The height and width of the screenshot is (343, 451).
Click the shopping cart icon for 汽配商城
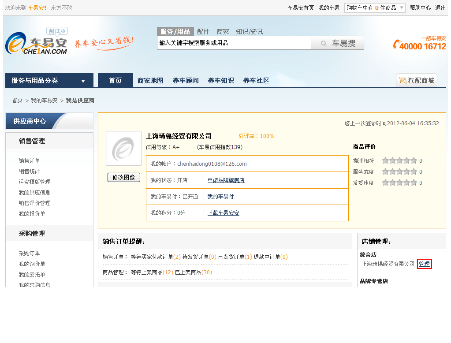403,81
